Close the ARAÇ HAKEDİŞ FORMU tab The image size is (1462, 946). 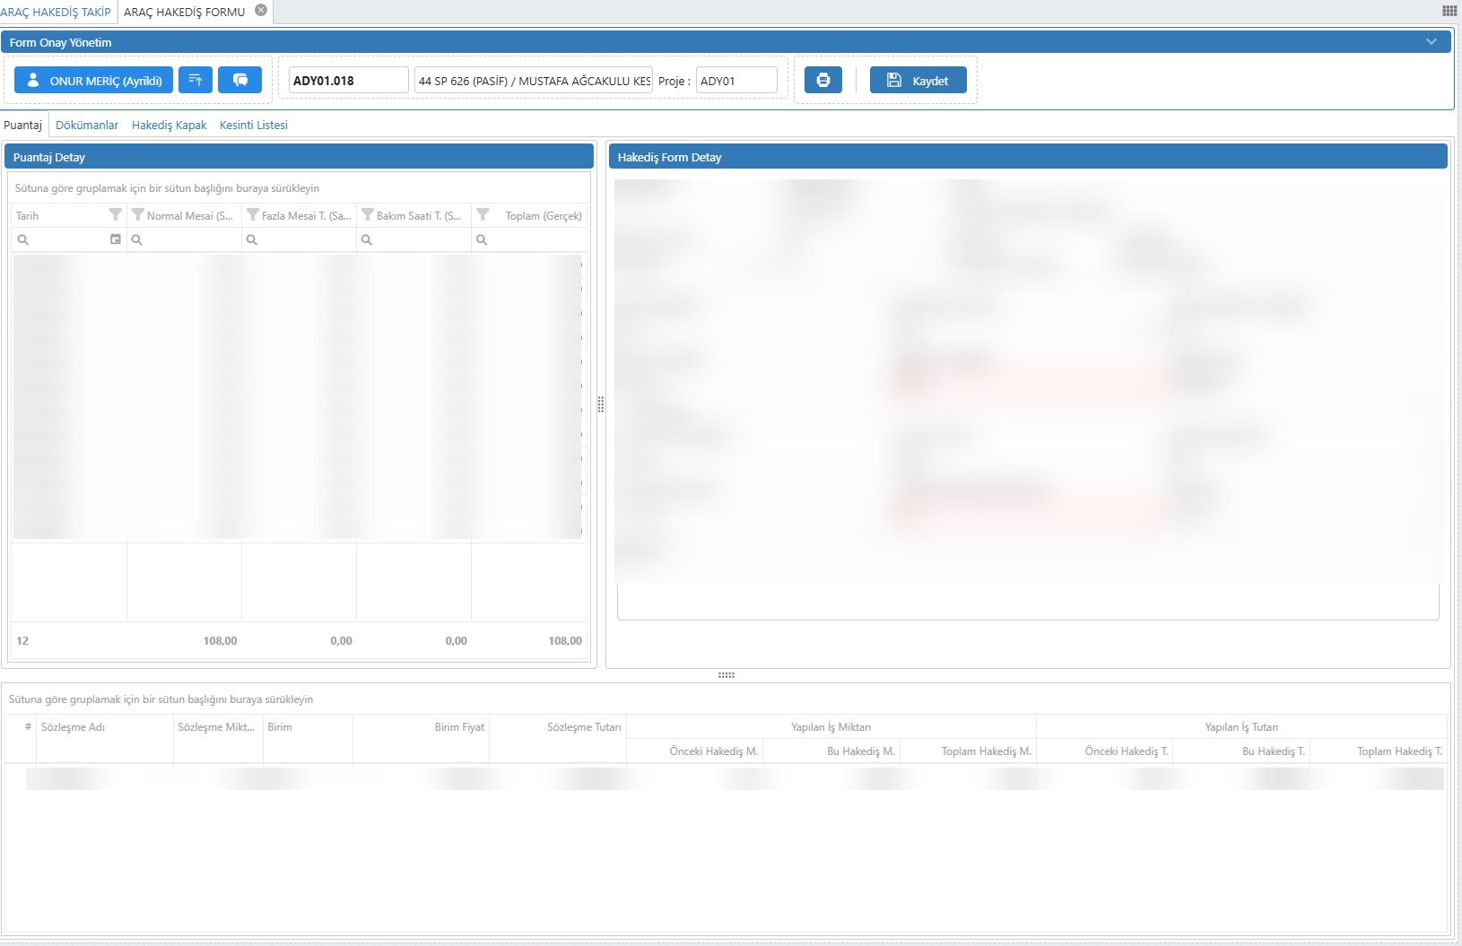[x=261, y=10]
